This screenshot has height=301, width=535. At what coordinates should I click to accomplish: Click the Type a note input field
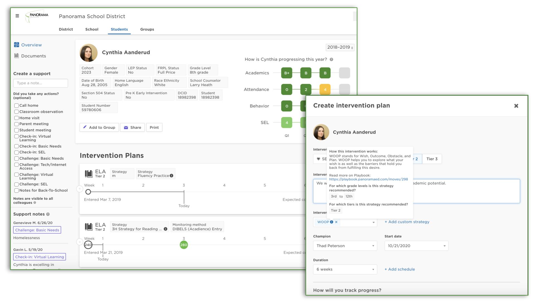click(40, 83)
